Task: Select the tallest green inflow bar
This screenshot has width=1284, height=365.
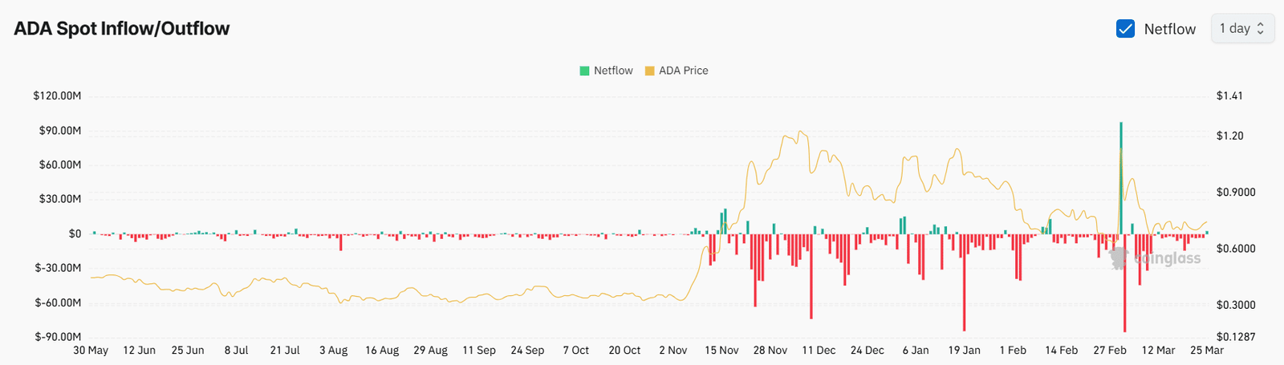Action: pos(1120,176)
